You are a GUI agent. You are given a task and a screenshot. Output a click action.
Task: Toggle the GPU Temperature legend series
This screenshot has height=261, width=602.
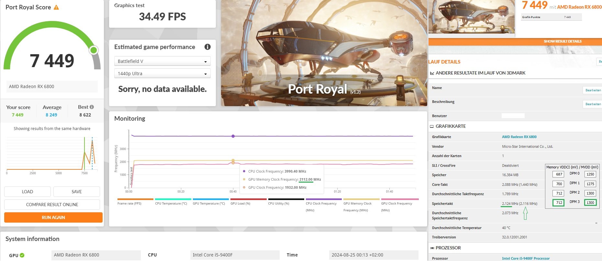(211, 202)
